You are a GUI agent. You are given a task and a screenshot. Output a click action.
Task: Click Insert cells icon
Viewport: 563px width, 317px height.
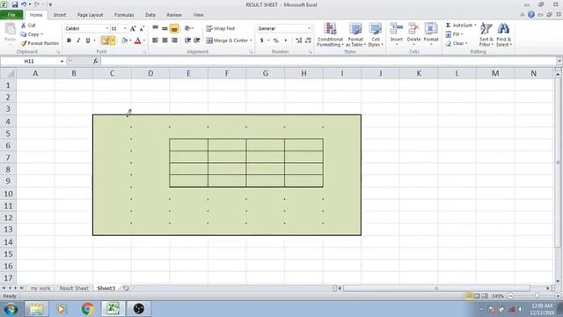[x=397, y=29]
